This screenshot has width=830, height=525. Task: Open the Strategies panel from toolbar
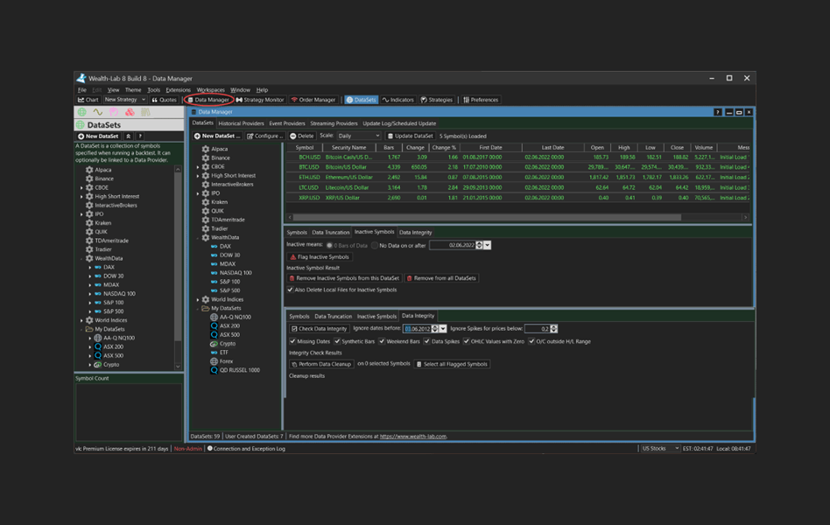pyautogui.click(x=437, y=100)
